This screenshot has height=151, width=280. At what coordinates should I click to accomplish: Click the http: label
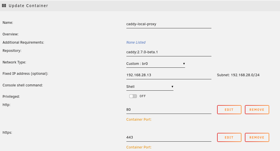click(7, 105)
